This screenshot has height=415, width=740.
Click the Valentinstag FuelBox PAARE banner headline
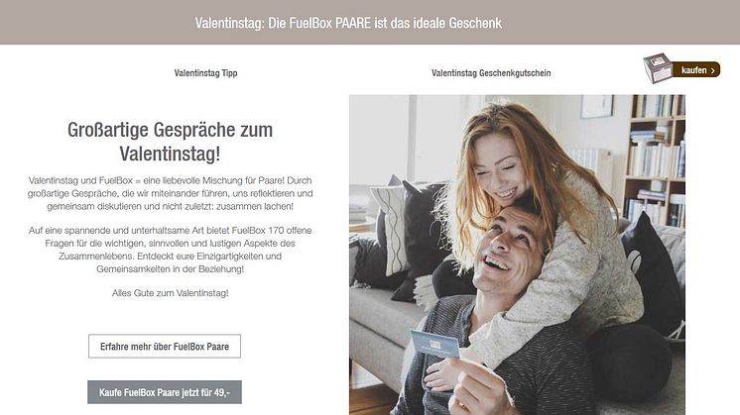pyautogui.click(x=348, y=23)
